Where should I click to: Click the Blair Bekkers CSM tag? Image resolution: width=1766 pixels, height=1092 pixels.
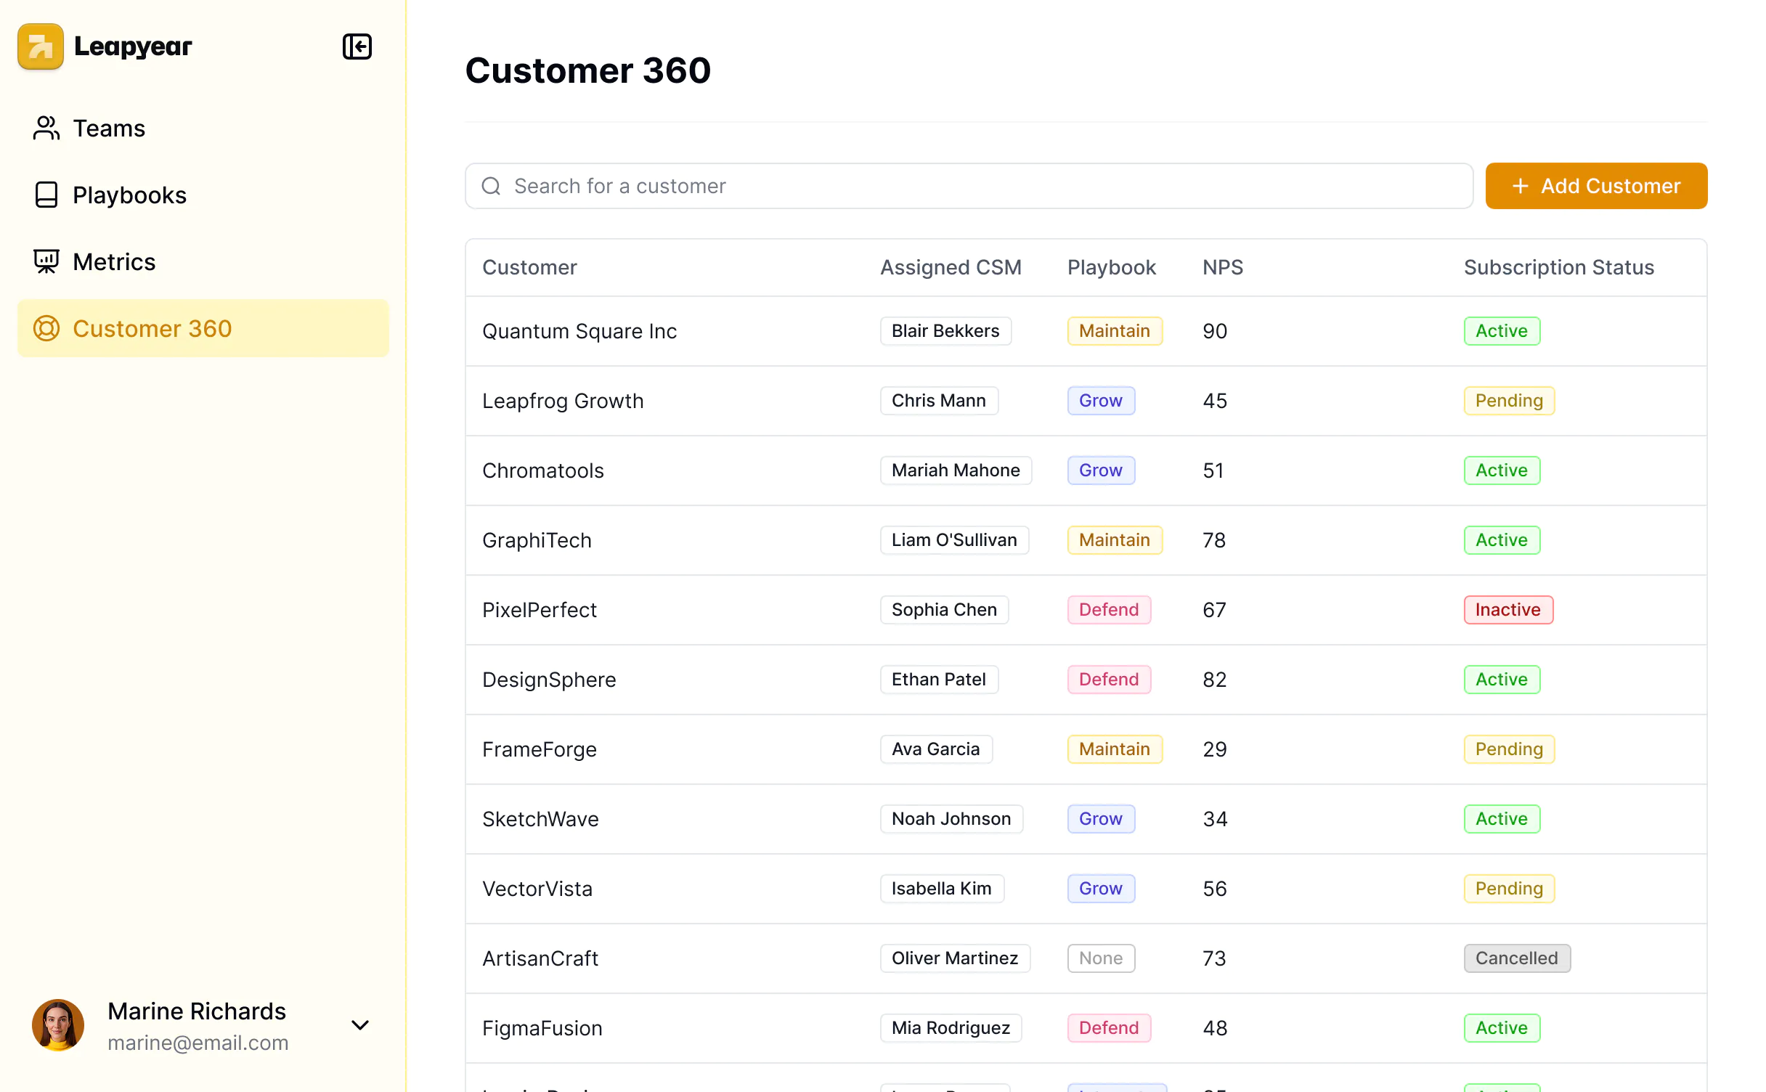[x=945, y=331]
